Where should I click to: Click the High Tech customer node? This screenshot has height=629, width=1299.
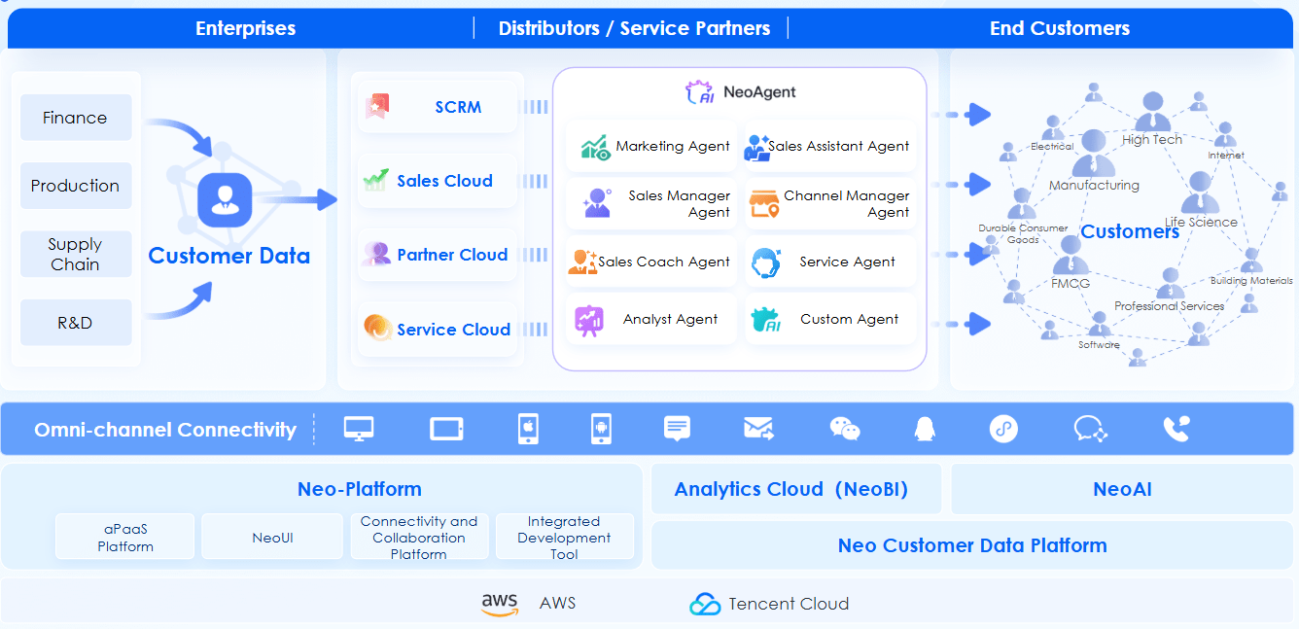coord(1153,113)
